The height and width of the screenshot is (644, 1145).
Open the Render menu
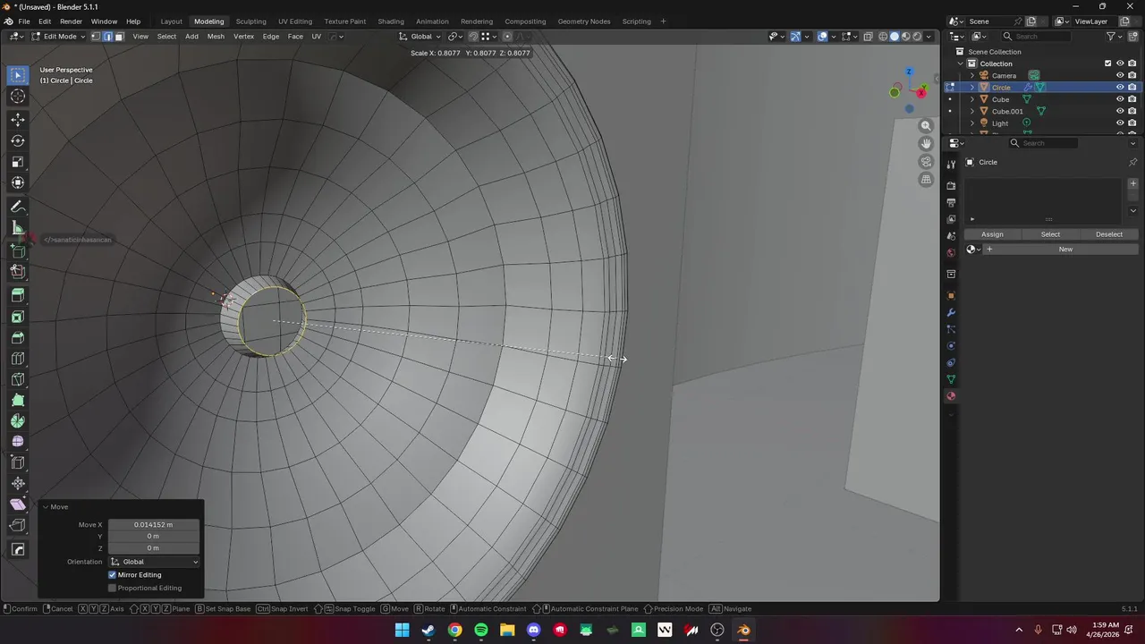point(72,21)
